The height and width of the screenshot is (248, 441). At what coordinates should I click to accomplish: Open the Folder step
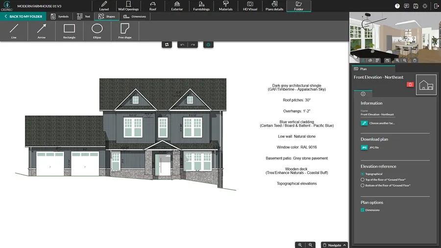coord(299,6)
